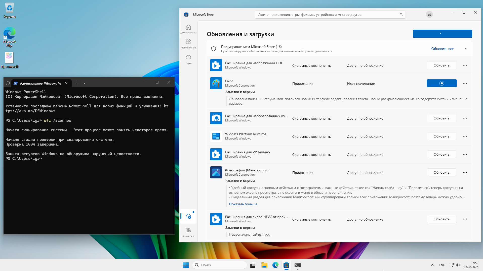Click the HEVC Video Extensions icon
483x271 pixels.
coord(216,219)
